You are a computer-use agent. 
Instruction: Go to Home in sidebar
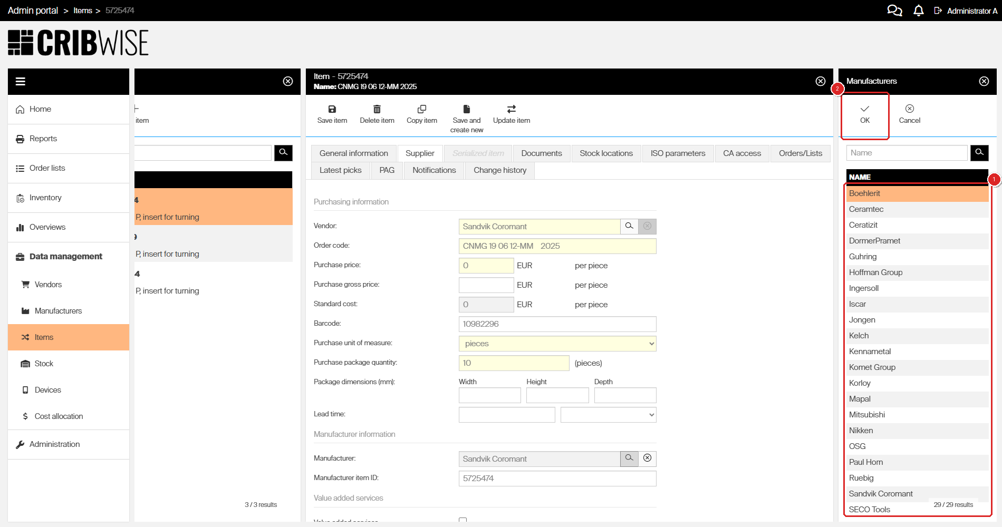pos(69,109)
